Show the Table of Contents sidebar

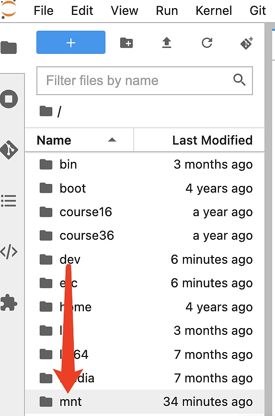click(x=9, y=201)
